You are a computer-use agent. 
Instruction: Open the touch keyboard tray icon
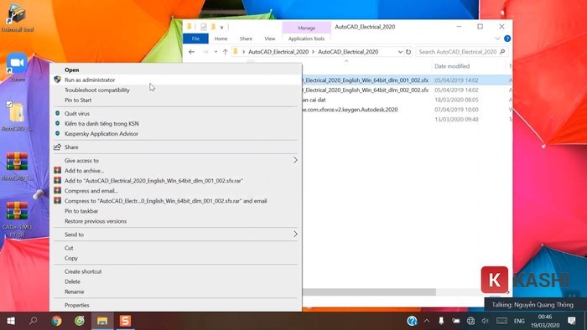501,321
